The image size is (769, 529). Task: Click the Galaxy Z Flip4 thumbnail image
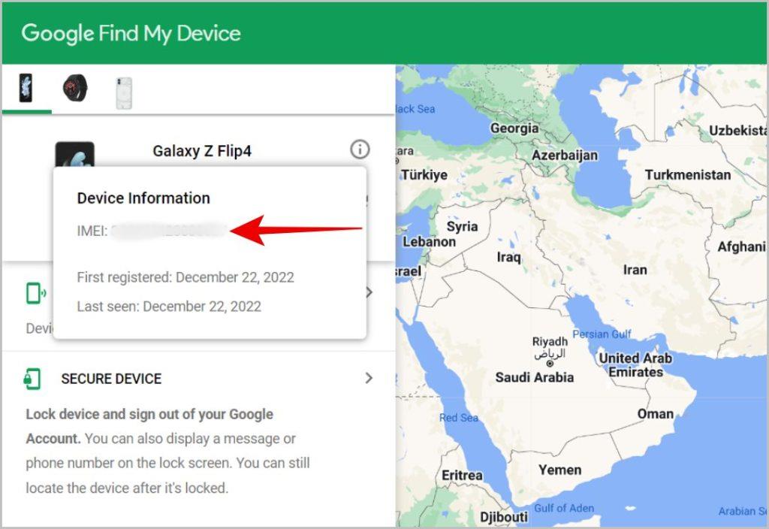coord(74,155)
